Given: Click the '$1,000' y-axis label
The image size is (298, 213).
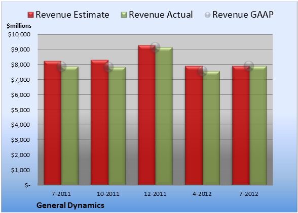Looking at the screenshot, I should pos(20,170).
